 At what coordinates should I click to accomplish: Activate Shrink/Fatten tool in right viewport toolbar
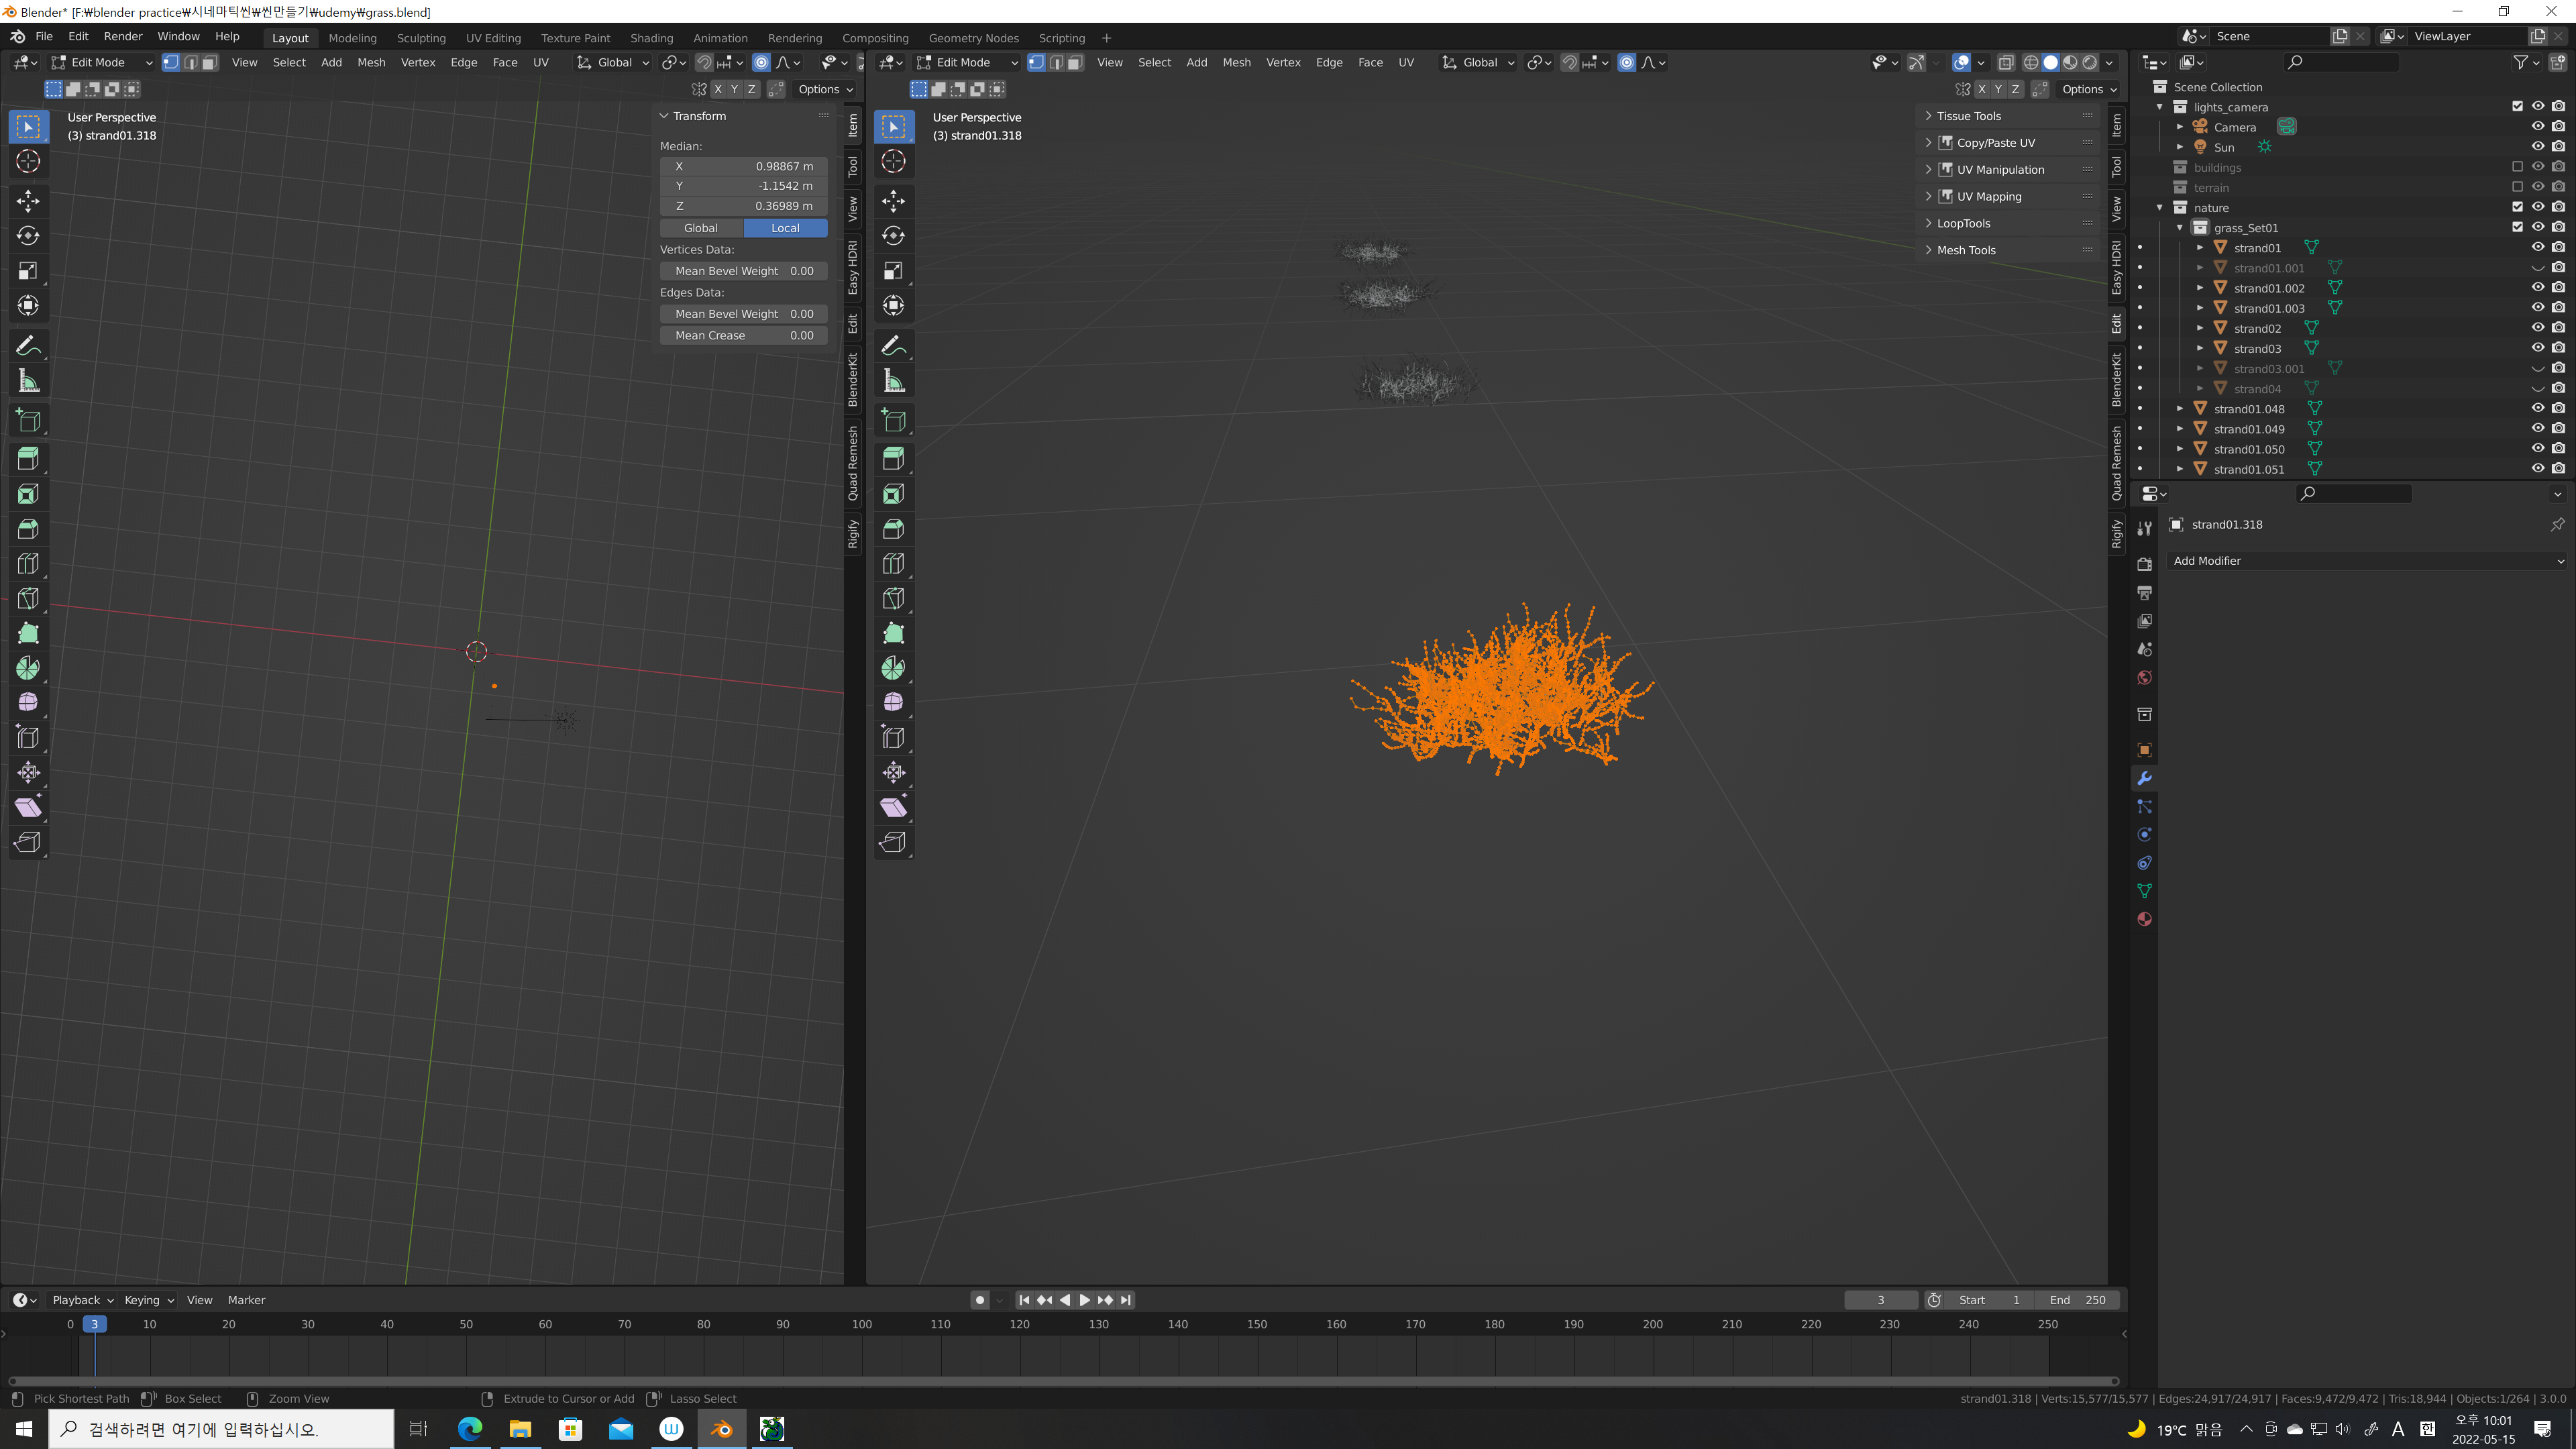(x=893, y=772)
